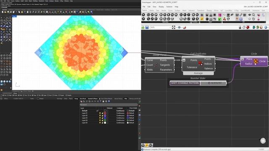Open Layer 02 print width Default dropdown

pos(132,116)
